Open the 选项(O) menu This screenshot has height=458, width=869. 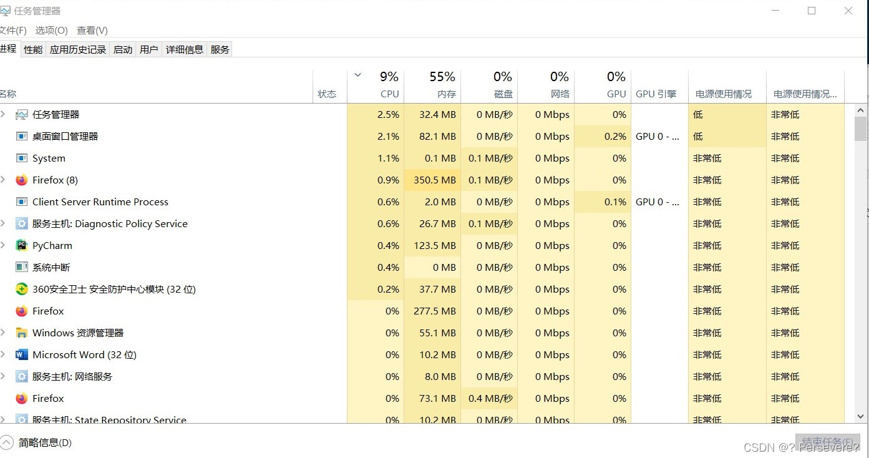[x=51, y=30]
